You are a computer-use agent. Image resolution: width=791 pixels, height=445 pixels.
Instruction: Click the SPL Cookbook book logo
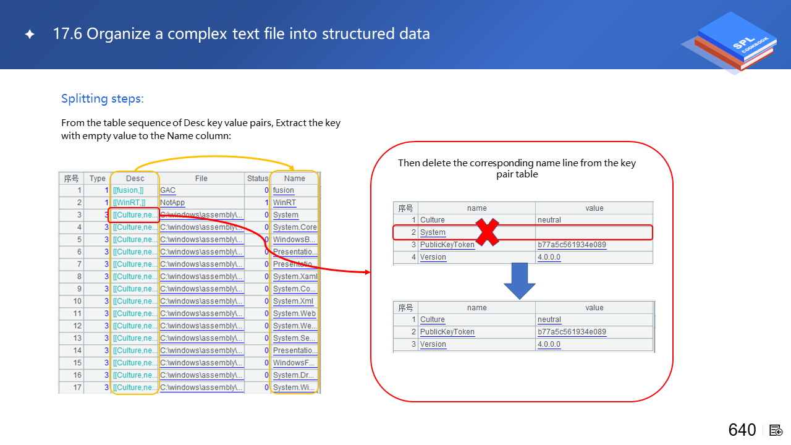(x=734, y=42)
